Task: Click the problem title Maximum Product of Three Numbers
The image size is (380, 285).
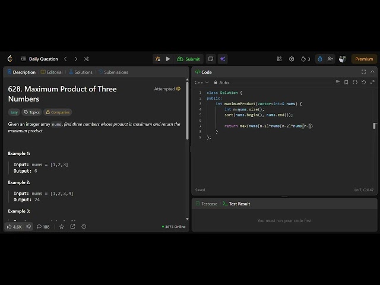Action: pyautogui.click(x=62, y=94)
